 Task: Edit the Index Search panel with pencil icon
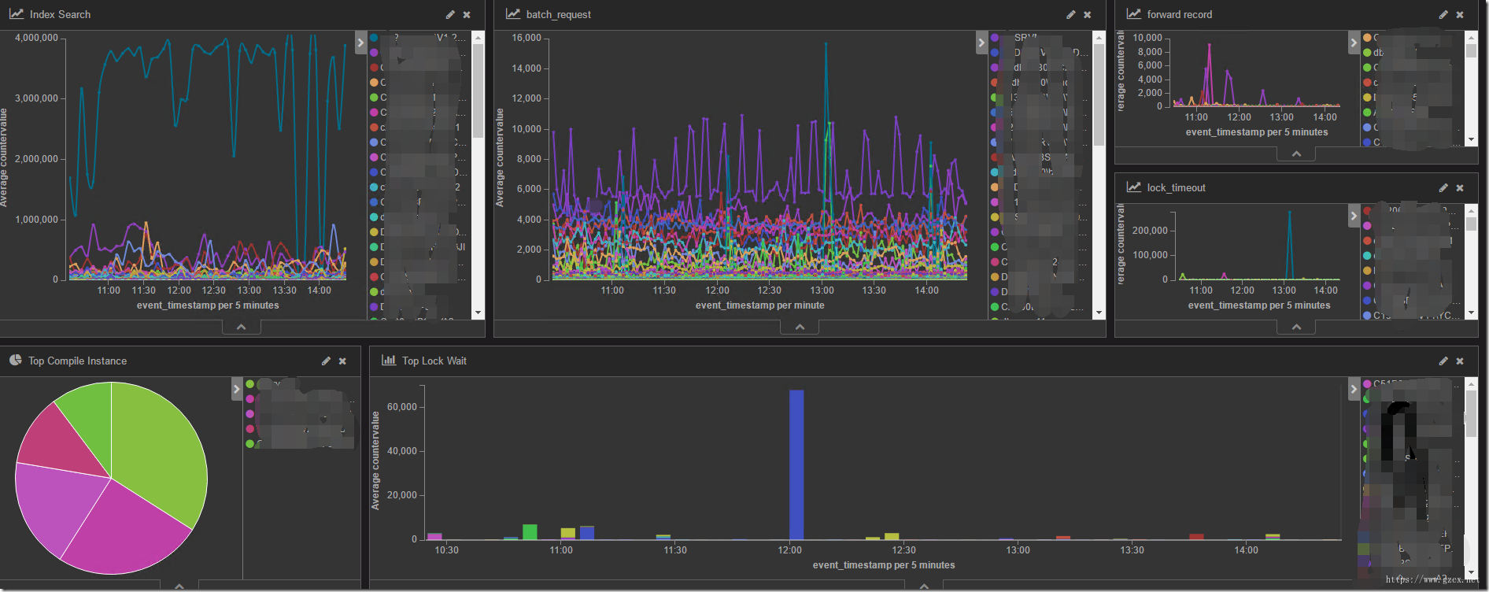pos(450,15)
